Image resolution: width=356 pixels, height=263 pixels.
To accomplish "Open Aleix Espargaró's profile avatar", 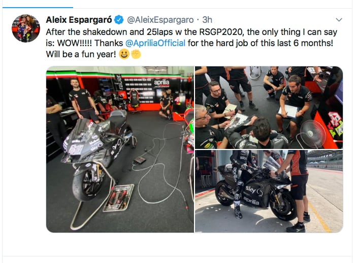I will (x=26, y=28).
